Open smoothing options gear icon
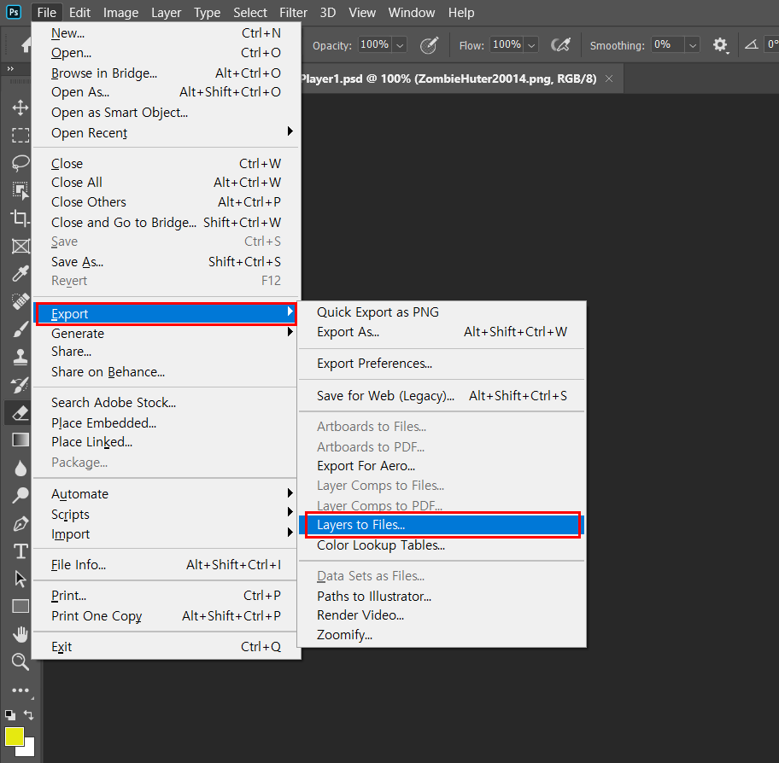The width and height of the screenshot is (779, 763). (720, 45)
